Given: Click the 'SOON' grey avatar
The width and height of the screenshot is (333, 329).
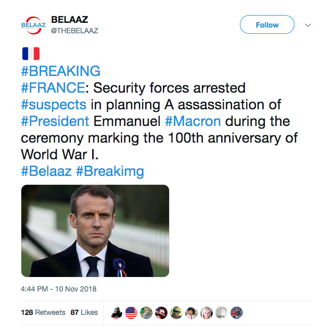Looking at the screenshot, I should click(221, 312).
